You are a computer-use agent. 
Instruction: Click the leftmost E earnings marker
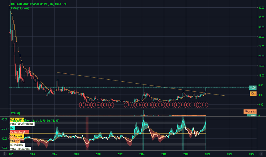click(82, 105)
